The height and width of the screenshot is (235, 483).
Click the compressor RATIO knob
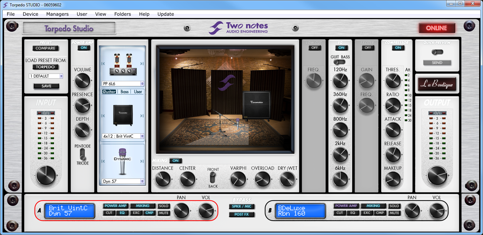393,105
